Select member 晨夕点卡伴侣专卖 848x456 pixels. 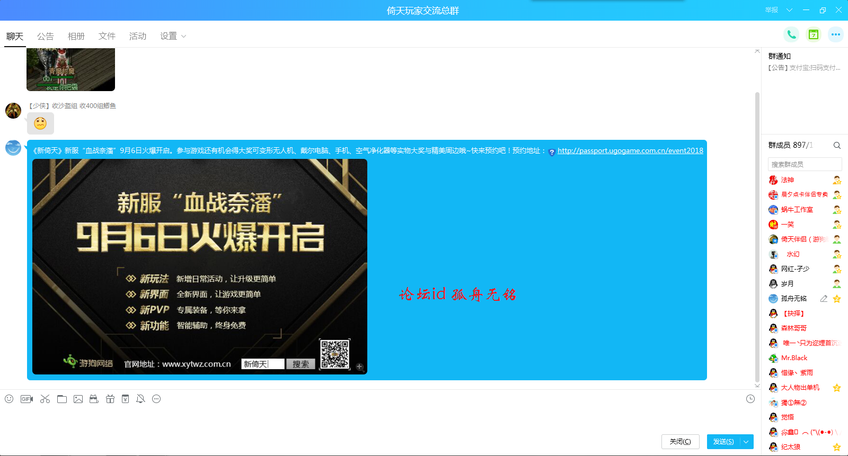click(804, 195)
